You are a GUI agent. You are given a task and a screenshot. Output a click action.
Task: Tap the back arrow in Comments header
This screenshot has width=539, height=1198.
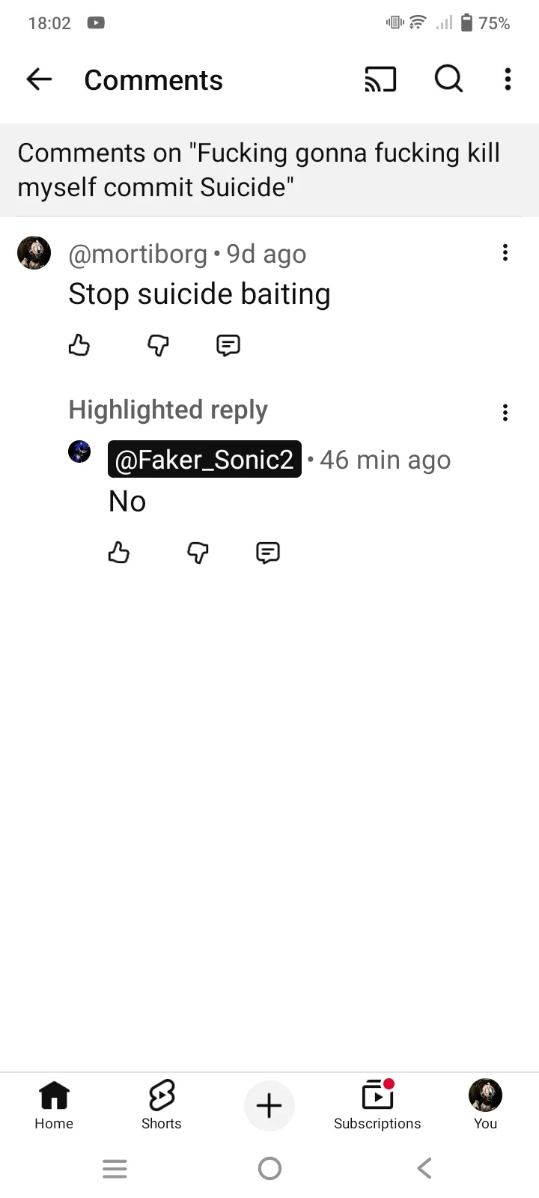(39, 79)
